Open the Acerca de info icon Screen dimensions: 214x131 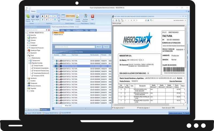[x=33, y=17]
